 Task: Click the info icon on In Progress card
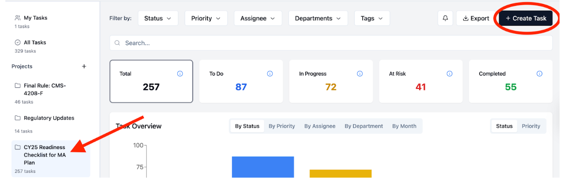click(x=360, y=74)
